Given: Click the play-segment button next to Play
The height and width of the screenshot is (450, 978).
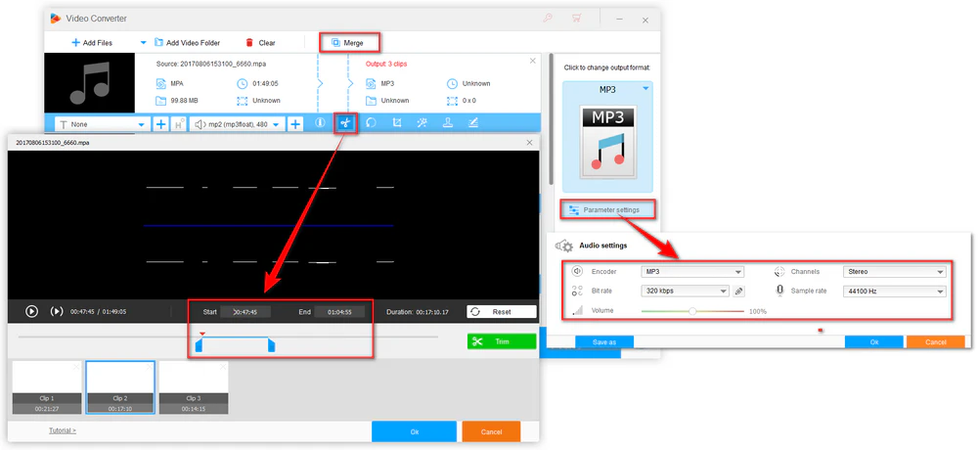Looking at the screenshot, I should 57,311.
